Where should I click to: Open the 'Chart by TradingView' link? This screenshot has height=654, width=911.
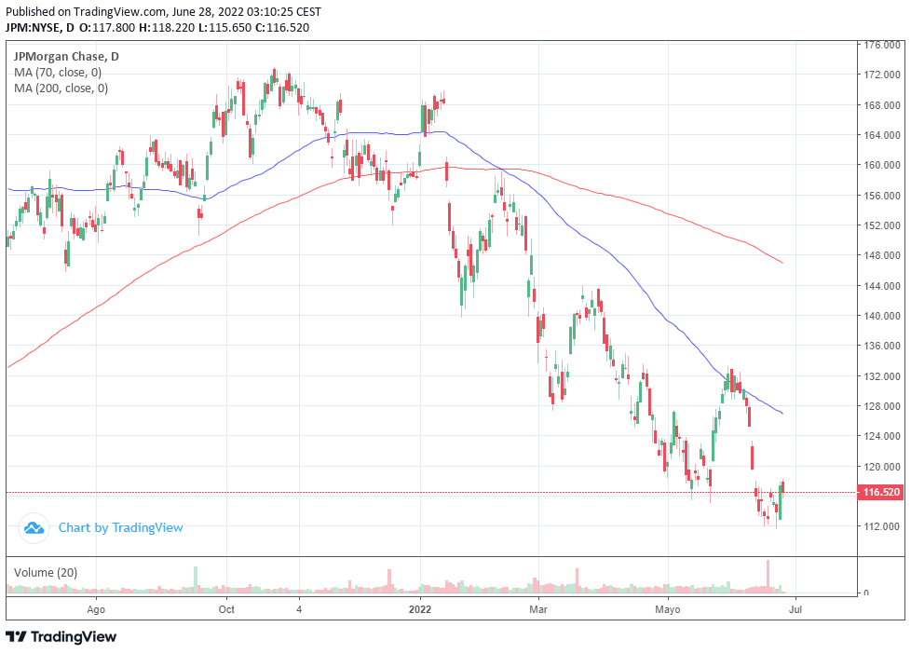coord(120,528)
